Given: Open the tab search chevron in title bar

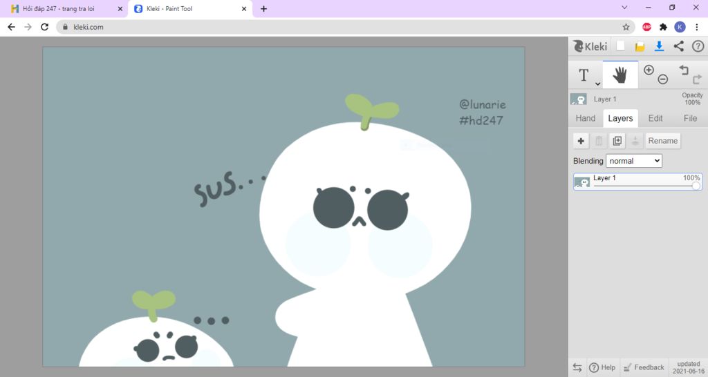Looking at the screenshot, I should click(x=624, y=8).
